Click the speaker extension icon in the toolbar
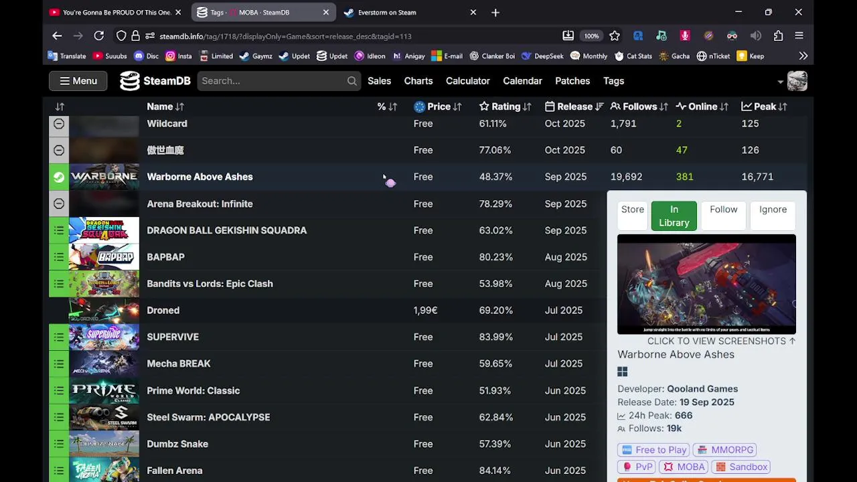857x482 pixels. (756, 36)
